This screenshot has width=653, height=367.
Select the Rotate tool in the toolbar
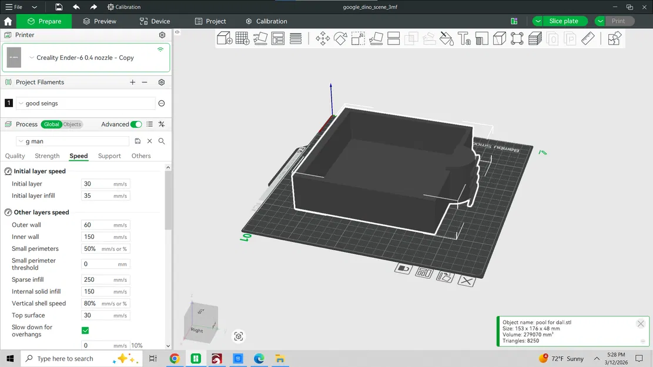340,38
